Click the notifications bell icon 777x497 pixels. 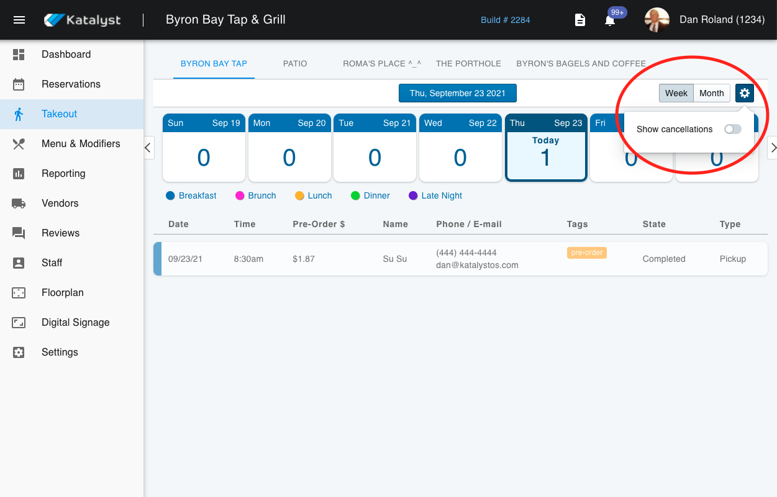point(610,20)
